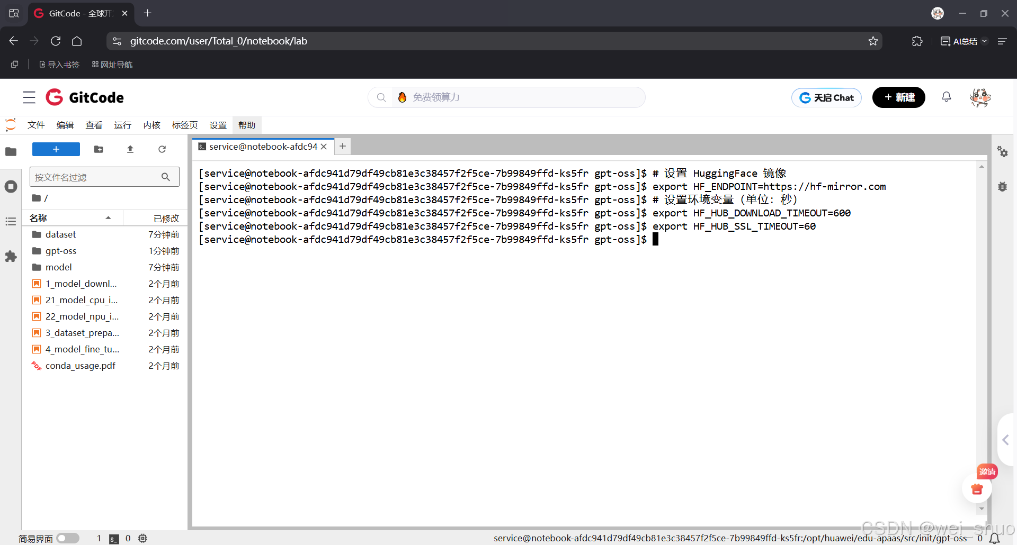Click the root folder icon breadcrumb

[36, 198]
